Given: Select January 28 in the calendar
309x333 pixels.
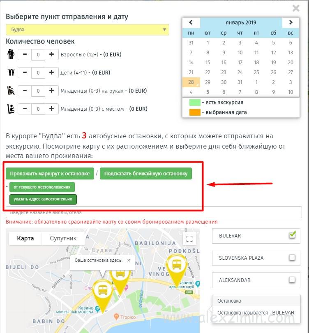Looking at the screenshot, I should [191, 82].
